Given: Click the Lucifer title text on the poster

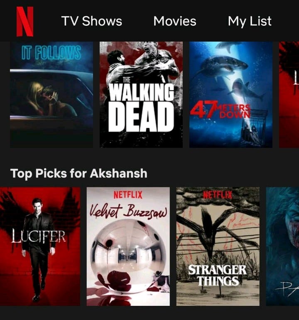Looking at the screenshot, I should pos(39,236).
